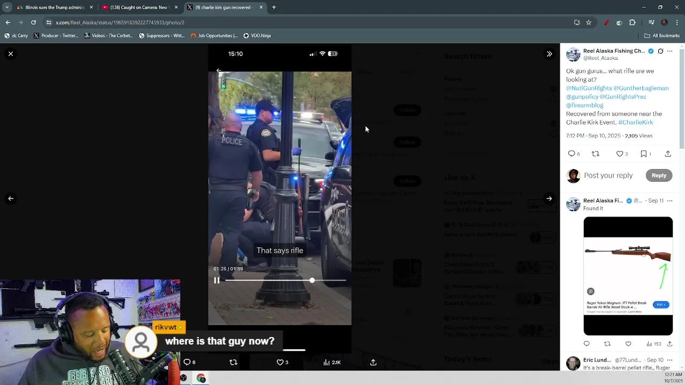Like the main tweet showing 3 likes
Image resolution: width=685 pixels, height=385 pixels.
[x=622, y=154]
